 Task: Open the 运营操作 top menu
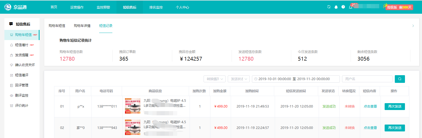77,7
